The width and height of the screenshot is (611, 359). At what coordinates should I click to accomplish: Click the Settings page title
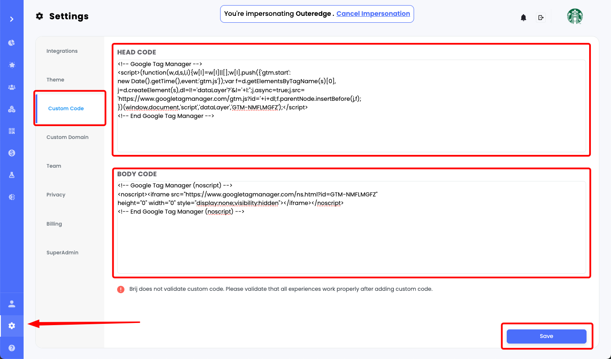click(69, 16)
